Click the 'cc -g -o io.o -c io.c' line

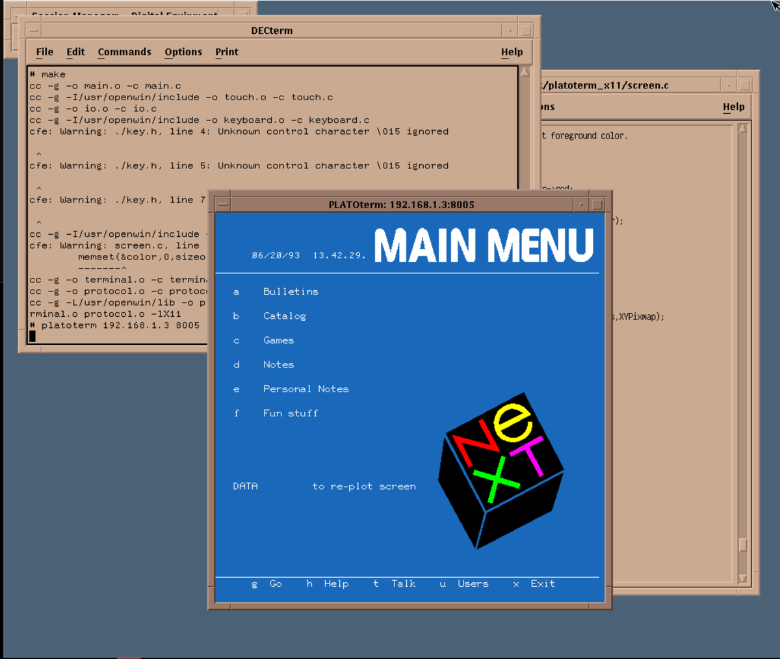pos(93,109)
